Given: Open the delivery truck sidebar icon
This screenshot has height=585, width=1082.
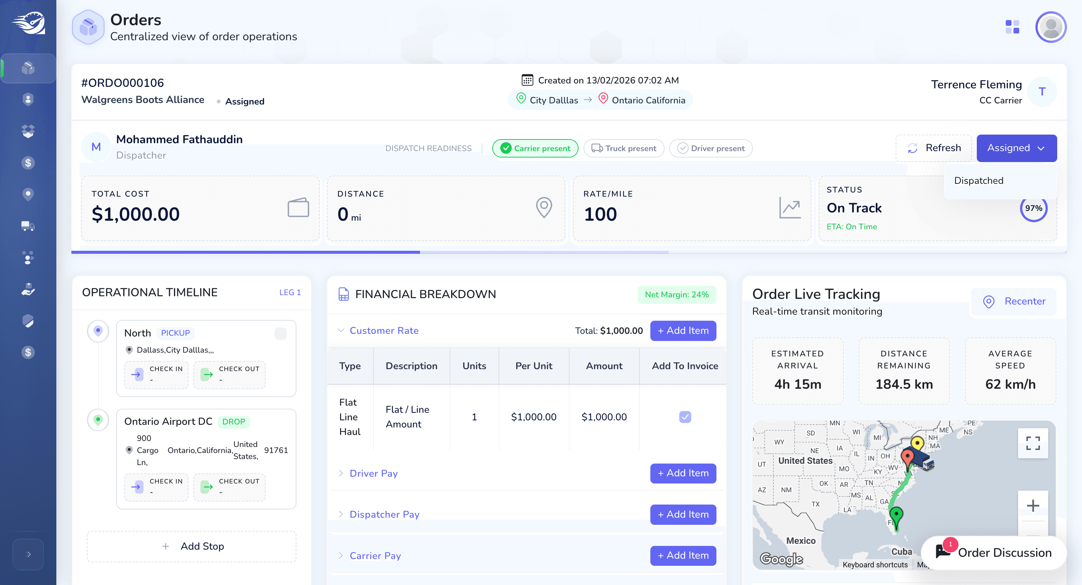Looking at the screenshot, I should click(x=28, y=226).
